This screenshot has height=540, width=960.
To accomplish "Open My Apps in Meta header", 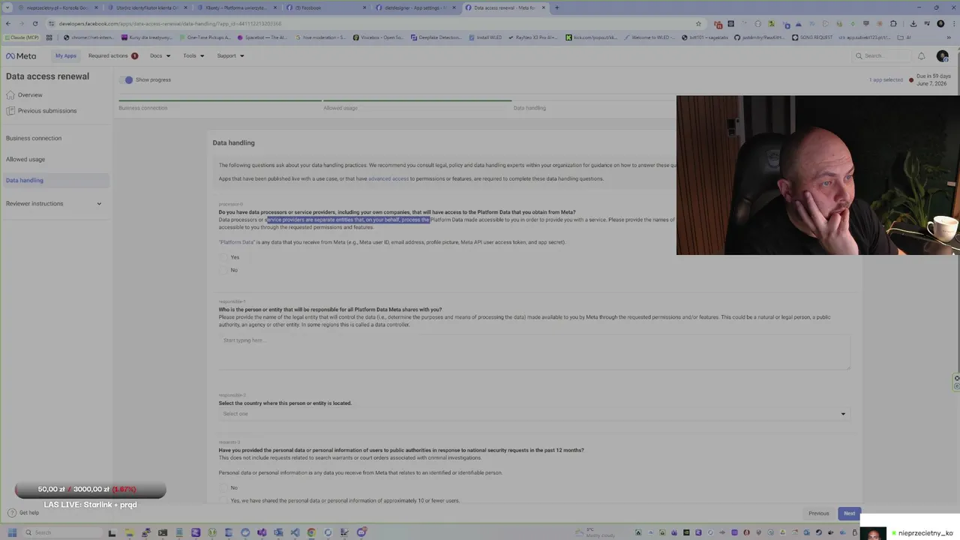I will coord(65,55).
